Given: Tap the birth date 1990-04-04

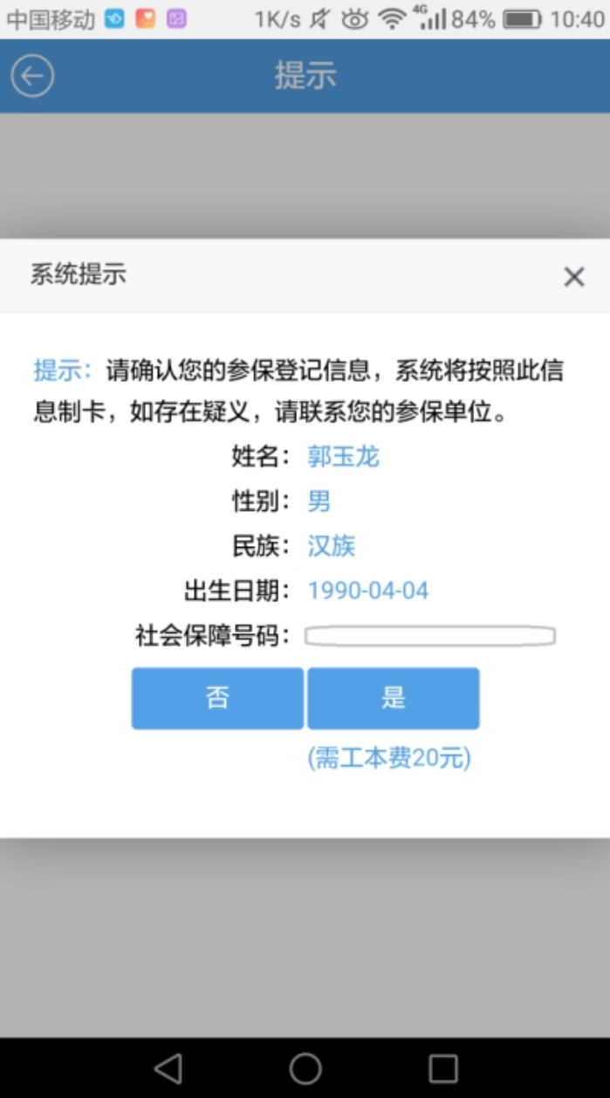Looking at the screenshot, I should tap(368, 590).
